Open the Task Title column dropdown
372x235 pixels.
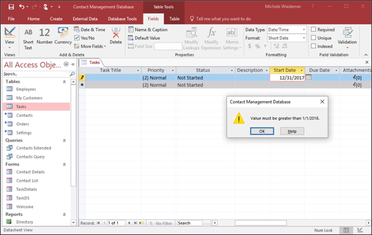pos(138,70)
